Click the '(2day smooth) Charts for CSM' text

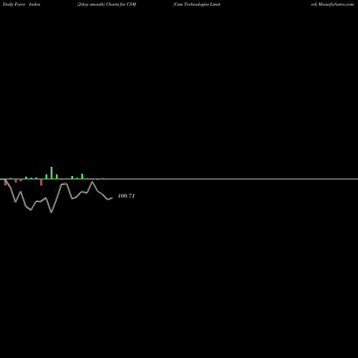point(107,4)
